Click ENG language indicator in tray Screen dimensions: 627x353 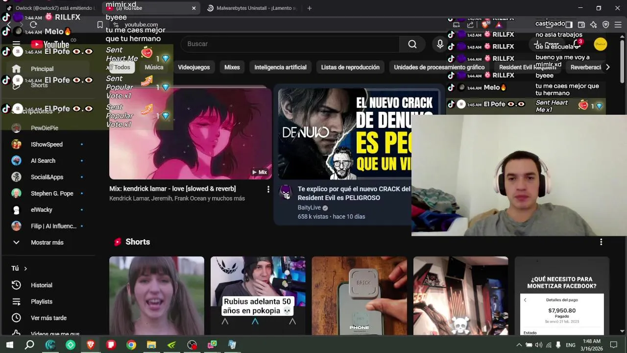pyautogui.click(x=571, y=345)
